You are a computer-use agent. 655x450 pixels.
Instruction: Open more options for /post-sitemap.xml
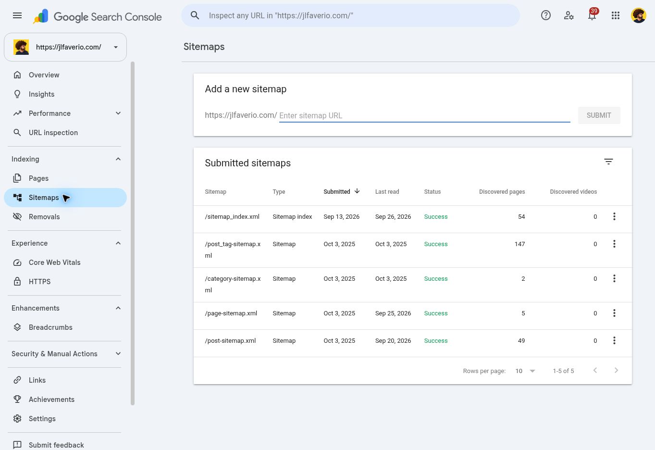tap(614, 341)
